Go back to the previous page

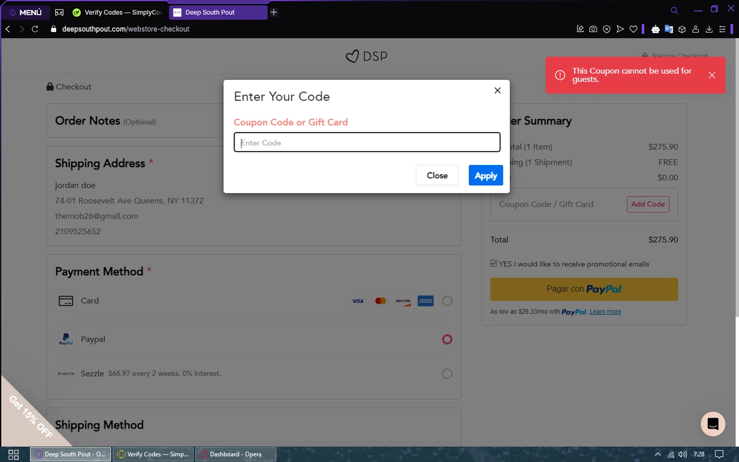click(8, 29)
